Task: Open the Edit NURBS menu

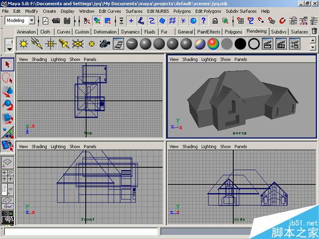Action: click(158, 11)
